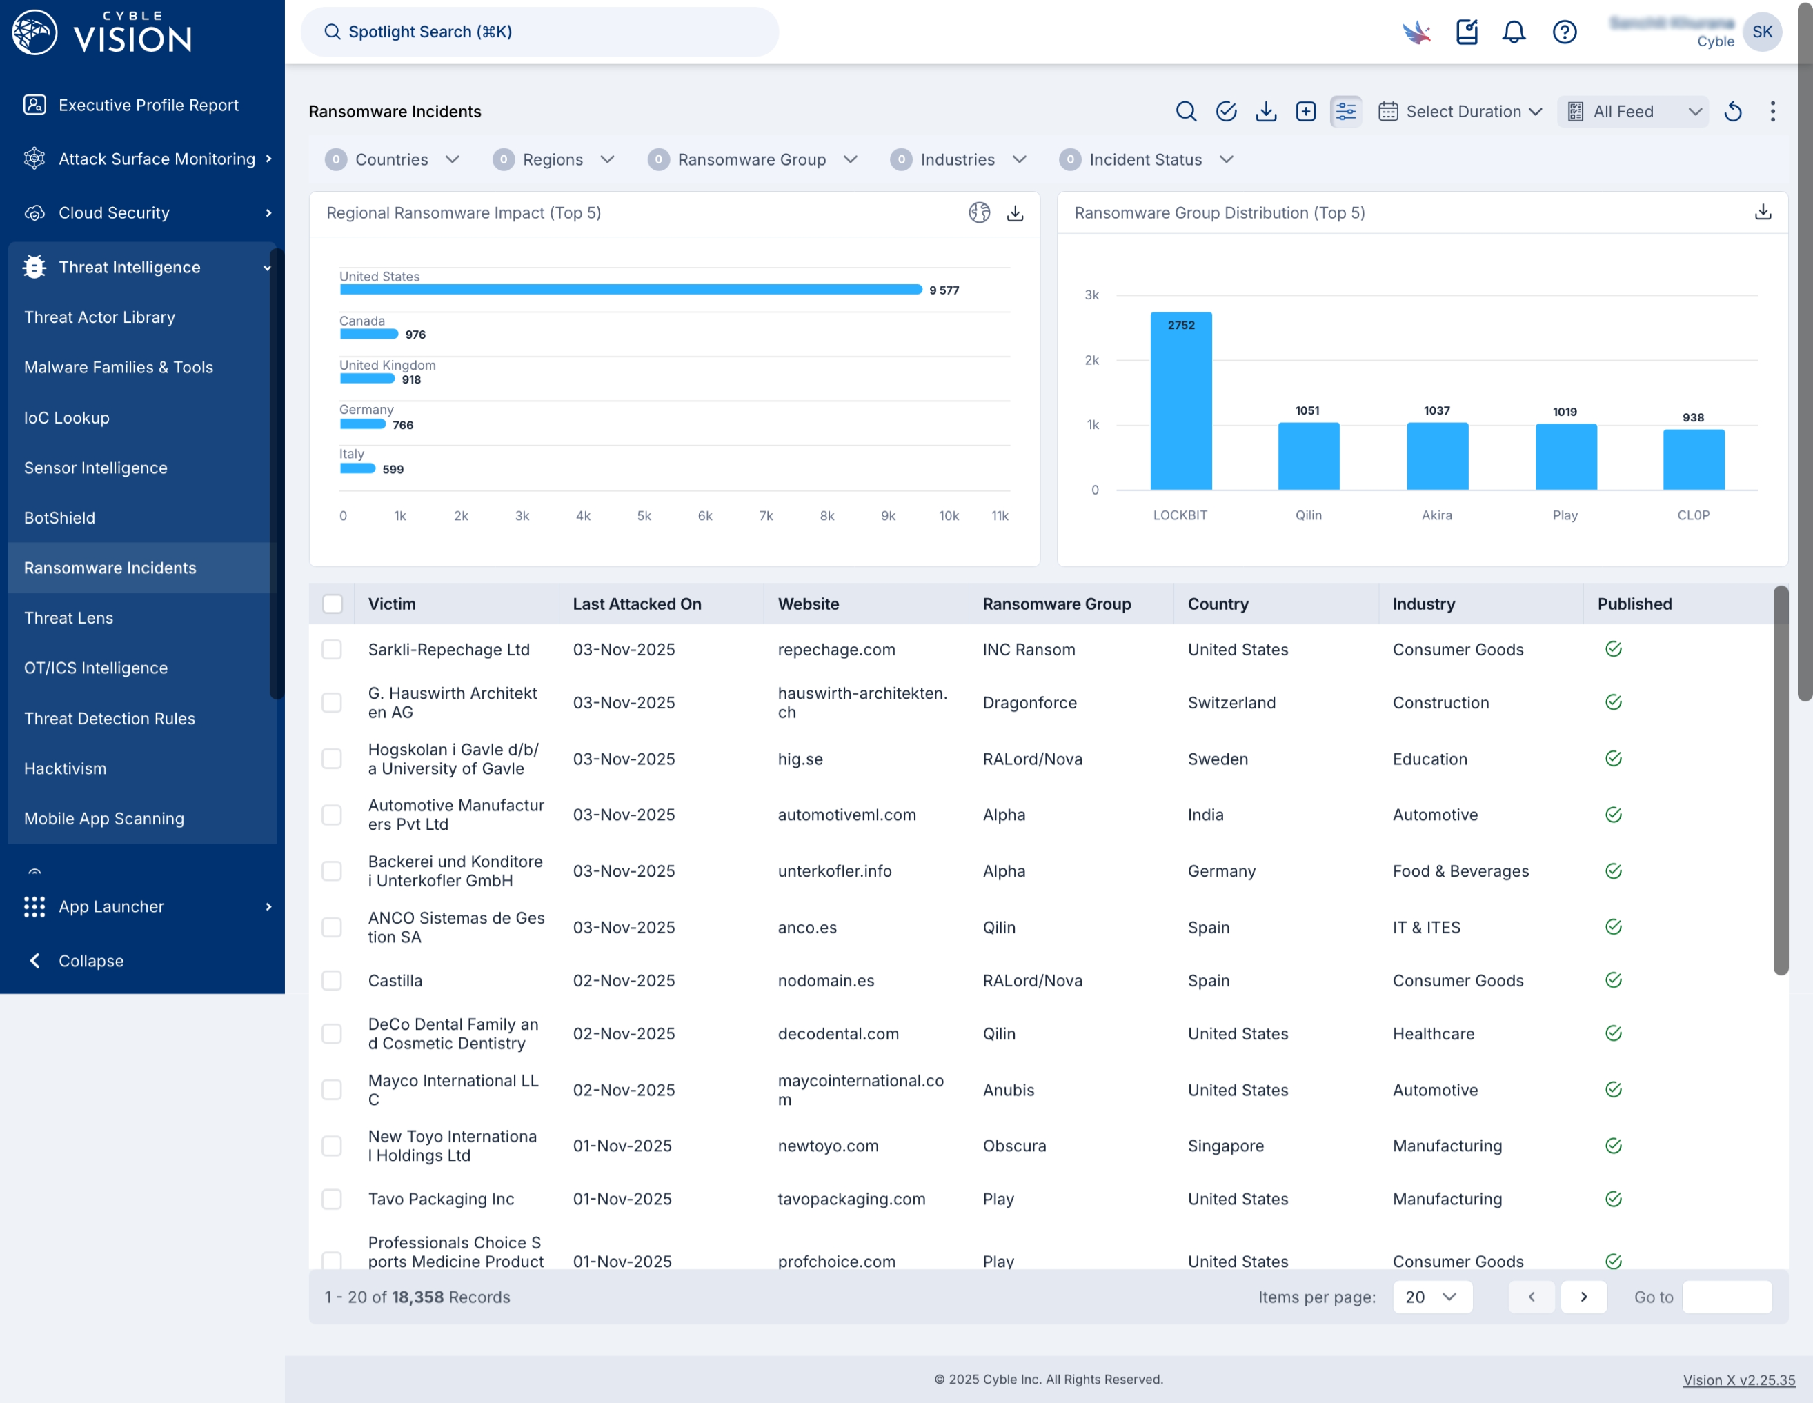Open the three-dot more options menu
The height and width of the screenshot is (1403, 1813).
(x=1772, y=111)
